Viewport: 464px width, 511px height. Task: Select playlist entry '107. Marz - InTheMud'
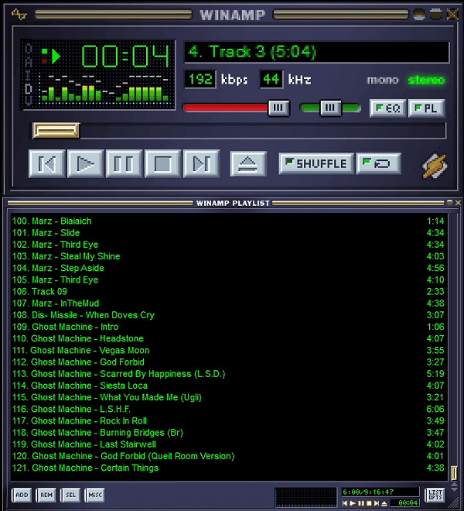click(x=228, y=303)
